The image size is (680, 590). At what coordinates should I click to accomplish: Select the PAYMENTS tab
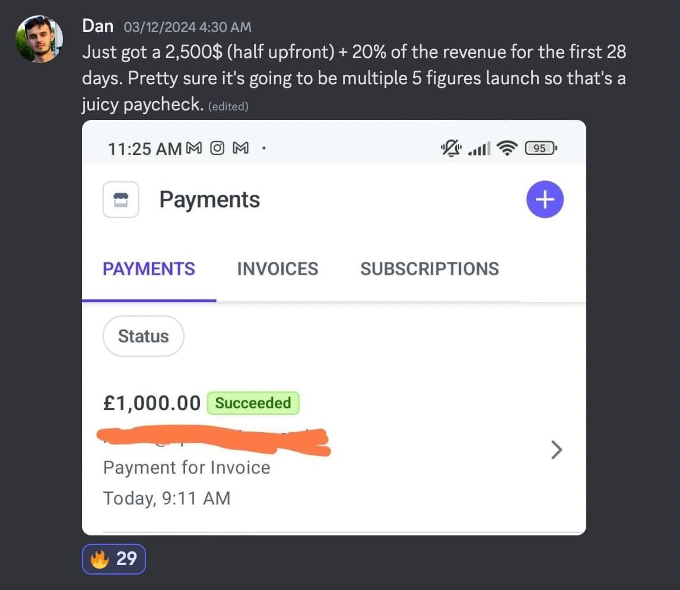coord(149,269)
